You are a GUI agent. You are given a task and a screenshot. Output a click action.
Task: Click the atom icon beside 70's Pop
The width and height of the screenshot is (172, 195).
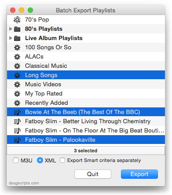point(17,20)
